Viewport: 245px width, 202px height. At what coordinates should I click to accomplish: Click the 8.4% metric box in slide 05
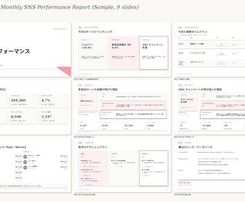tap(112, 126)
